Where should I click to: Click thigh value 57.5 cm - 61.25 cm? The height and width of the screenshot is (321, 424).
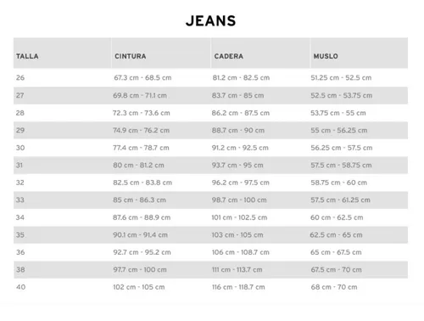tap(340, 200)
